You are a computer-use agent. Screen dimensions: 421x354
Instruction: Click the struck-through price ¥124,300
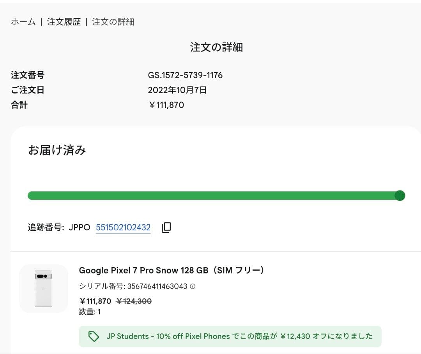(134, 301)
